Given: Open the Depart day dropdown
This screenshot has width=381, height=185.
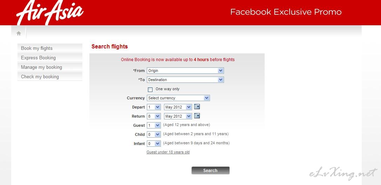Looking at the screenshot, I should click(x=154, y=107).
